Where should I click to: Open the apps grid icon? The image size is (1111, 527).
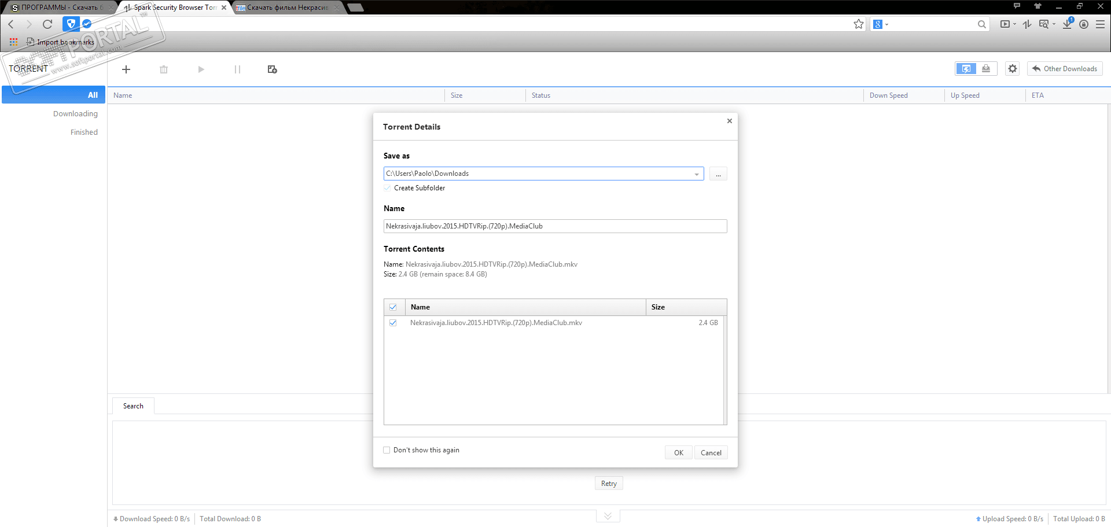14,42
